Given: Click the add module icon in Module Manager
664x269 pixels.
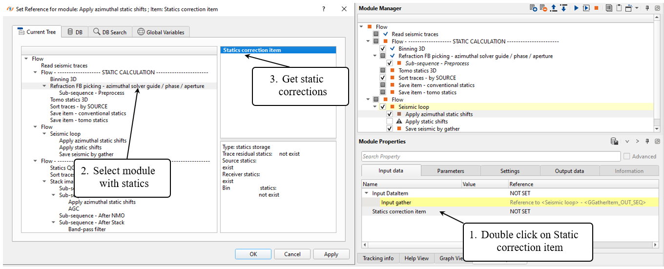Looking at the screenshot, I should tap(533, 8).
